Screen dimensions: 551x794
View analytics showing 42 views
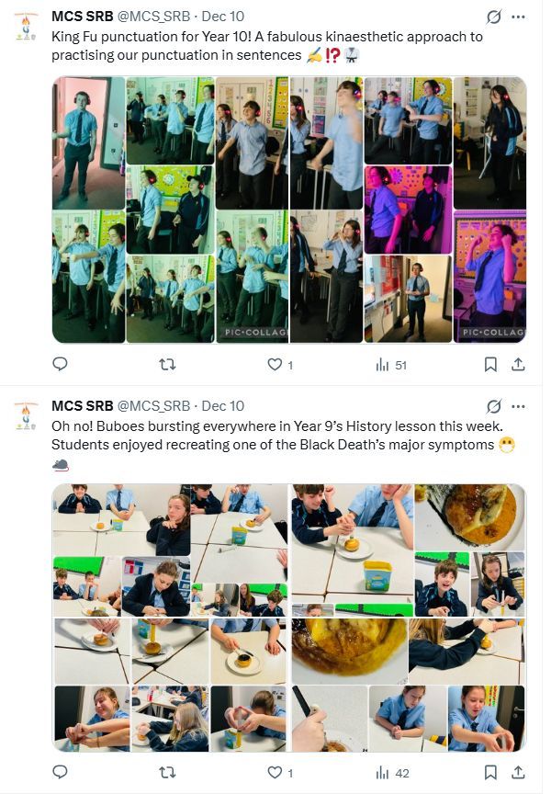[x=392, y=773]
